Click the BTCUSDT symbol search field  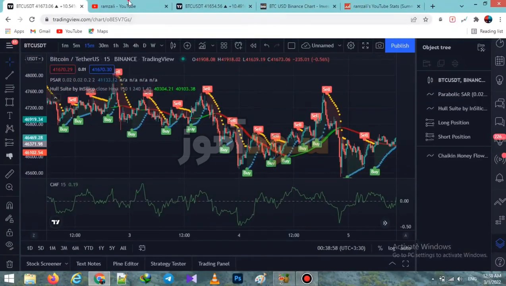pos(35,46)
